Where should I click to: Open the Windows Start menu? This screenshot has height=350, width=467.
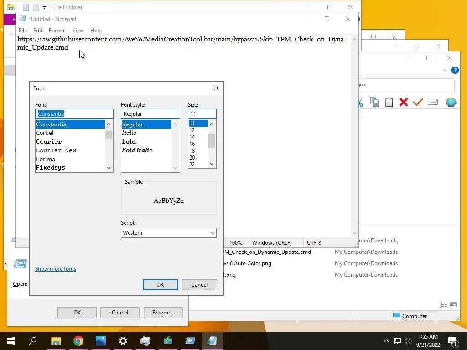pyautogui.click(x=11, y=340)
